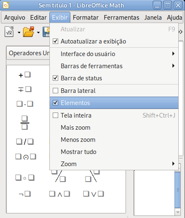Insert the unary plus sign element
The height and width of the screenshot is (218, 185).
[25, 75]
